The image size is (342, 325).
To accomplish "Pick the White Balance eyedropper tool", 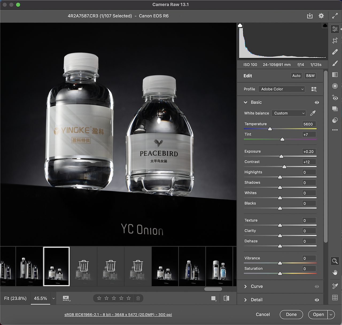I will tap(313, 113).
